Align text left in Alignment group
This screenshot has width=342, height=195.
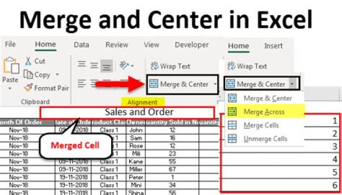tap(82, 83)
